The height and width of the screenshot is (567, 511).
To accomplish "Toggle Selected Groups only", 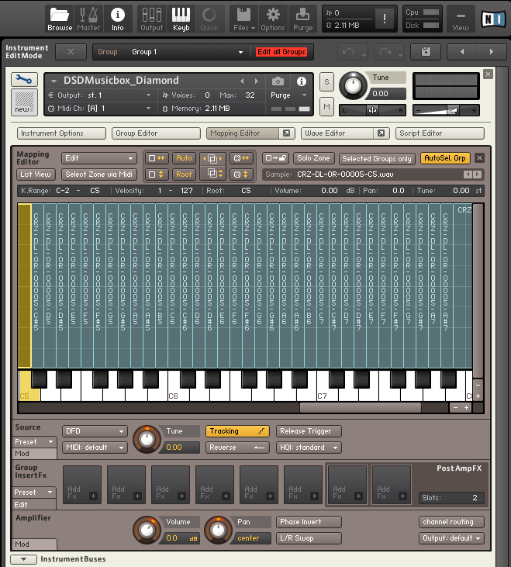I will [x=377, y=158].
